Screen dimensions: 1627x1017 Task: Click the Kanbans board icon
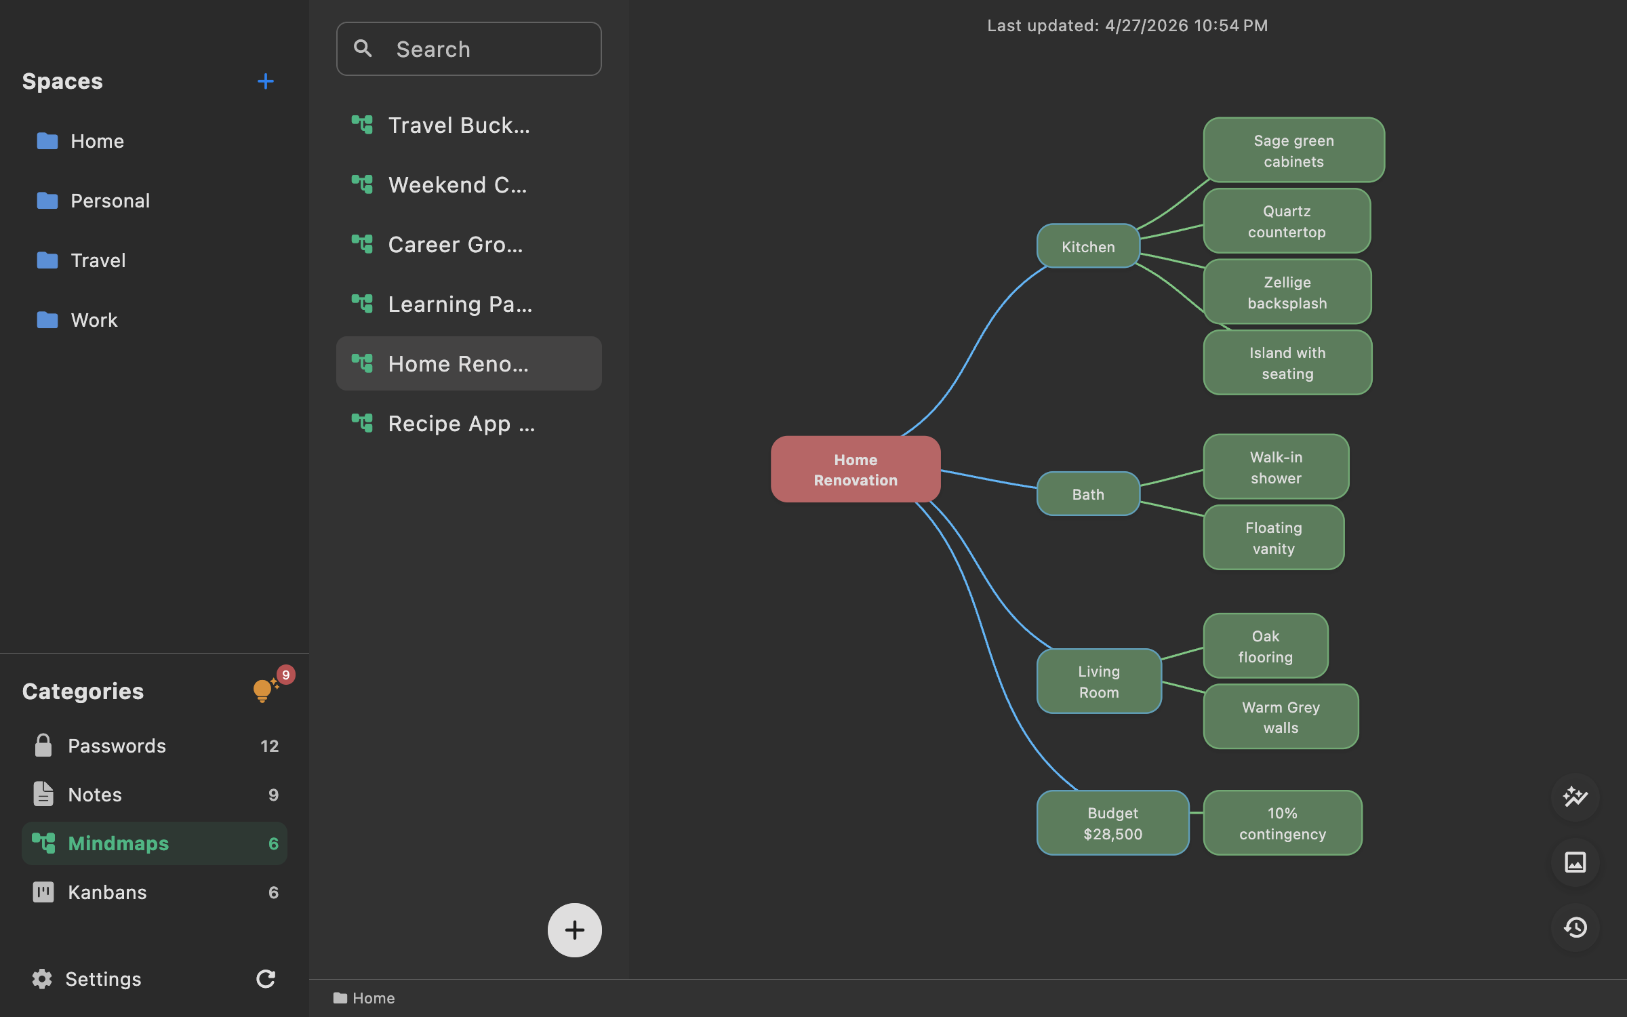click(43, 892)
